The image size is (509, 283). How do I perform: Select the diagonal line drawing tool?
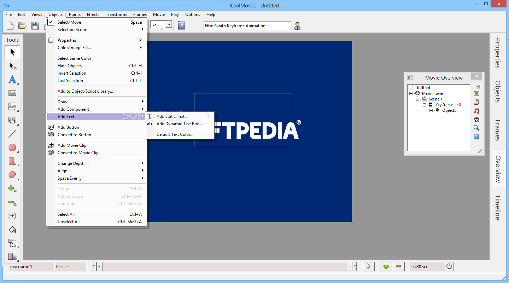pyautogui.click(x=12, y=134)
